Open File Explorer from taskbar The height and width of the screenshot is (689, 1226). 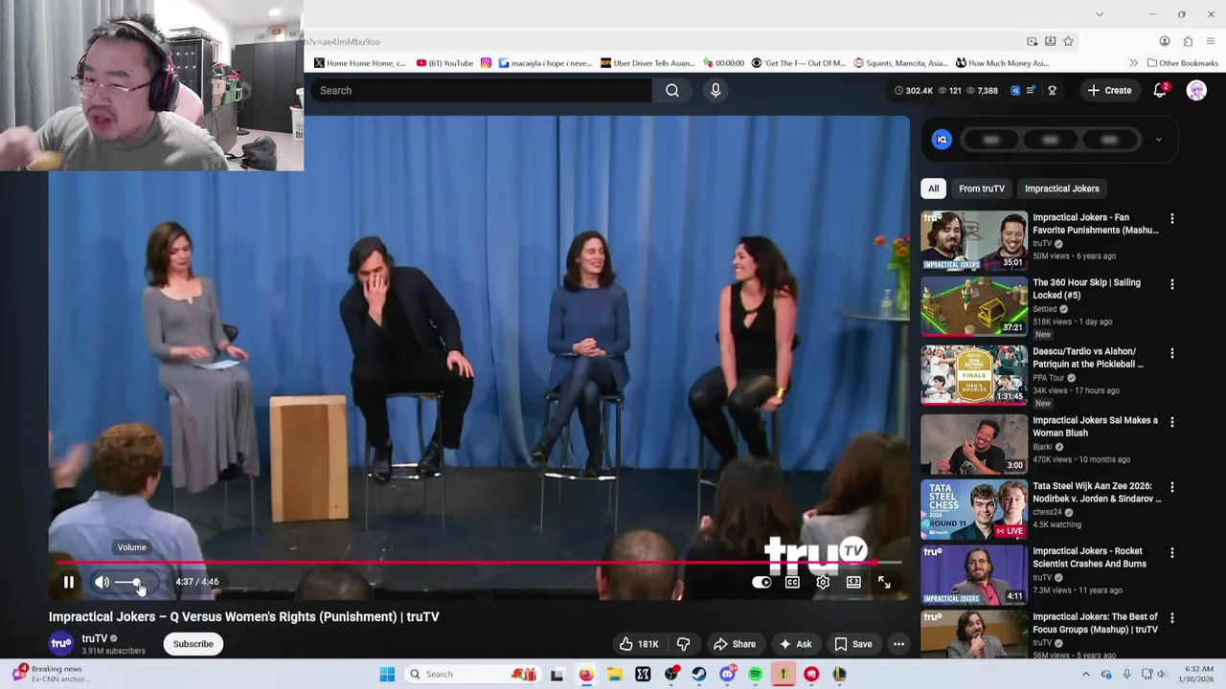pos(614,674)
